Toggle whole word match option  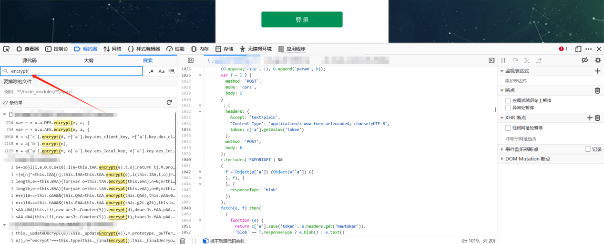click(172, 71)
